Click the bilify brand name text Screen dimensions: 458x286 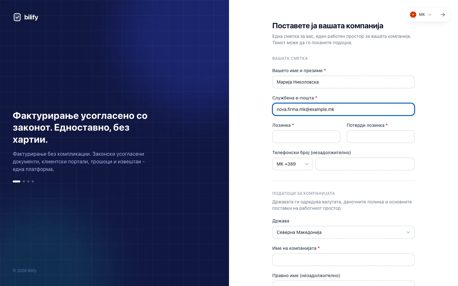coord(31,17)
